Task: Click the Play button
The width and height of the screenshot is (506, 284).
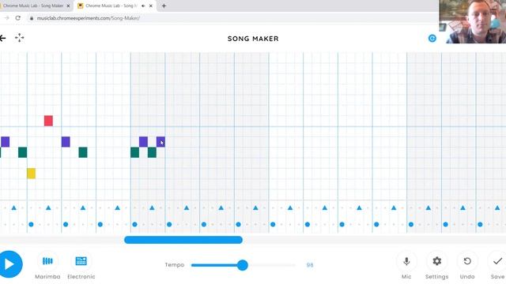Action: pos(9,264)
